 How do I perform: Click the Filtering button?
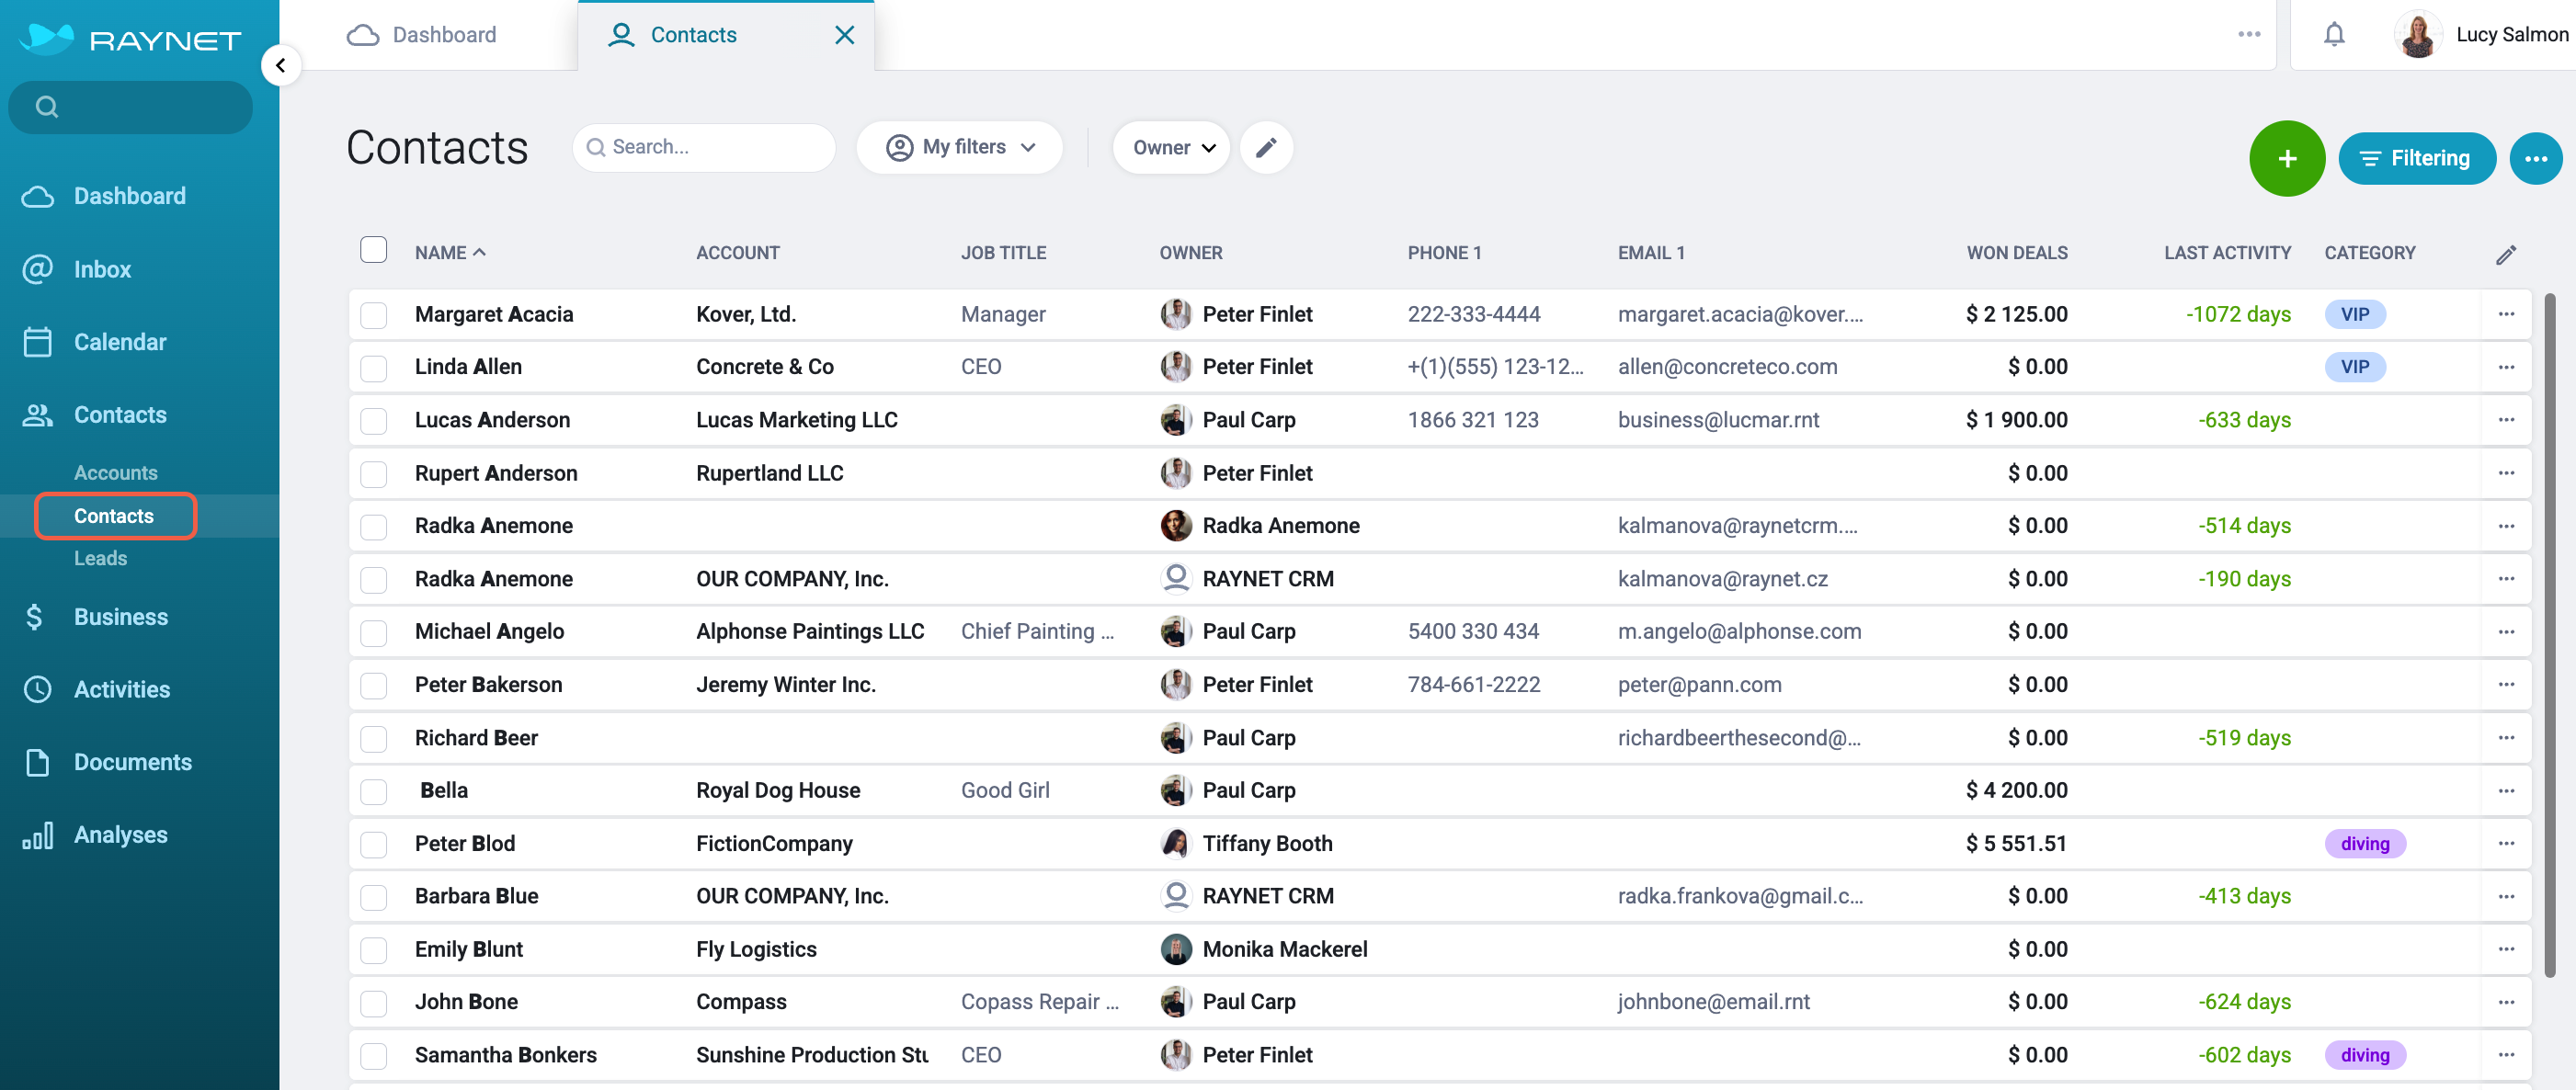[x=2416, y=158]
